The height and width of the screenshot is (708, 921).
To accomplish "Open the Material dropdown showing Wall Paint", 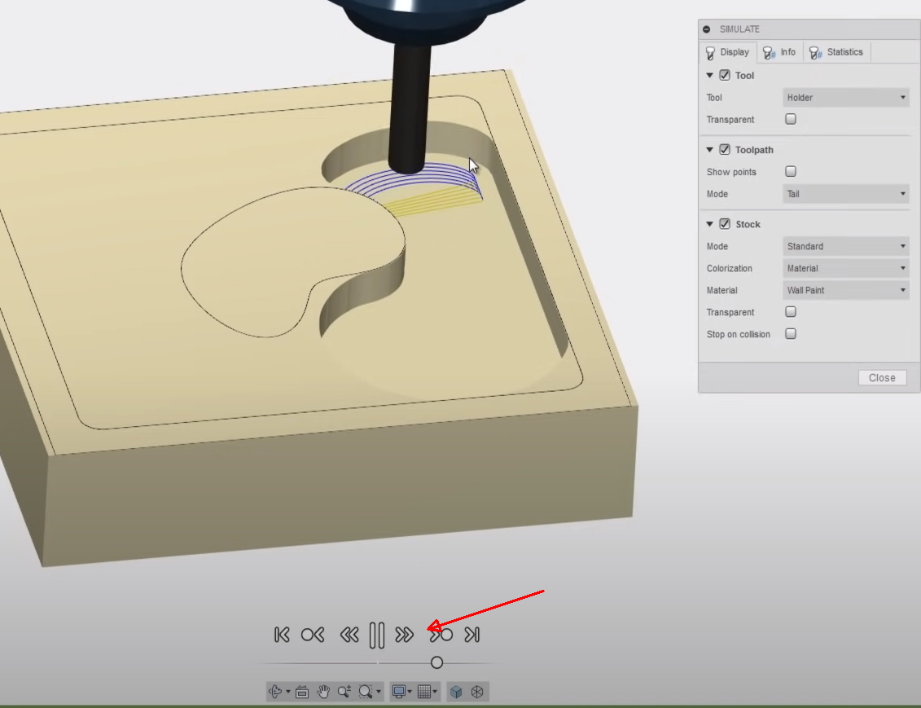I will click(x=844, y=290).
